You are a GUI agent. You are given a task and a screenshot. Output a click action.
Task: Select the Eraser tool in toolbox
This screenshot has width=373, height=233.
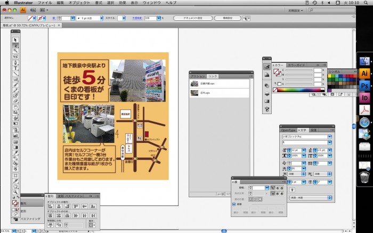[15, 101]
